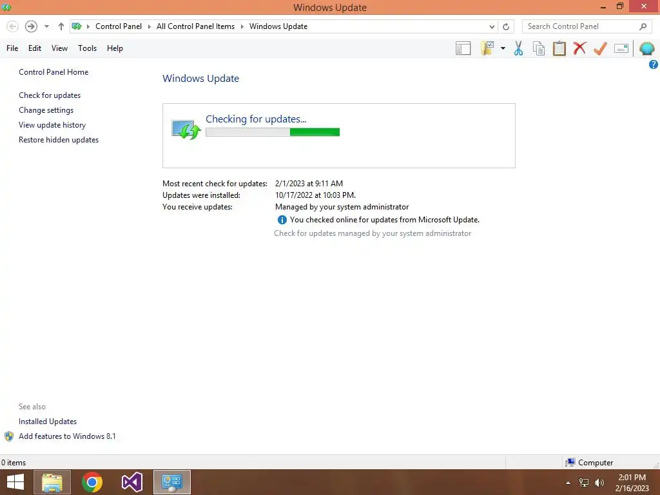The image size is (660, 495).
Task: Open Change settings link
Action: (46, 110)
